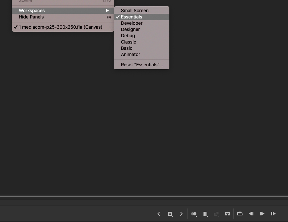Choose the Animator workspace
The width and height of the screenshot is (288, 222).
coord(130,54)
